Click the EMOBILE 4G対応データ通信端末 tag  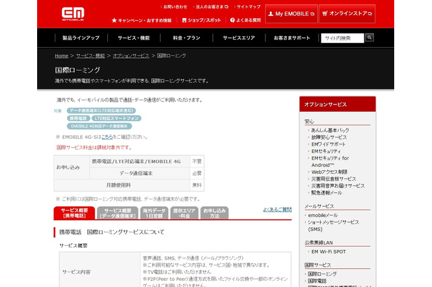pyautogui.click(x=99, y=126)
